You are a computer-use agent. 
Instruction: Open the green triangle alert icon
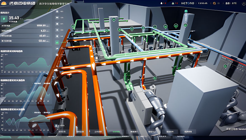click(173, 3)
